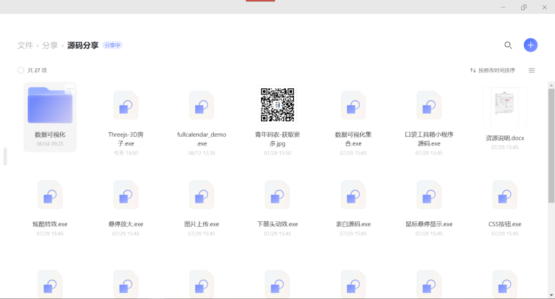555x299 pixels.
Task: Open the search magnifier icon
Action: point(508,45)
